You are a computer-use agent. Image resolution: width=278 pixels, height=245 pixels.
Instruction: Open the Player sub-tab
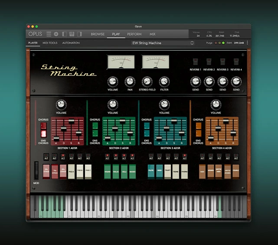coord(33,43)
